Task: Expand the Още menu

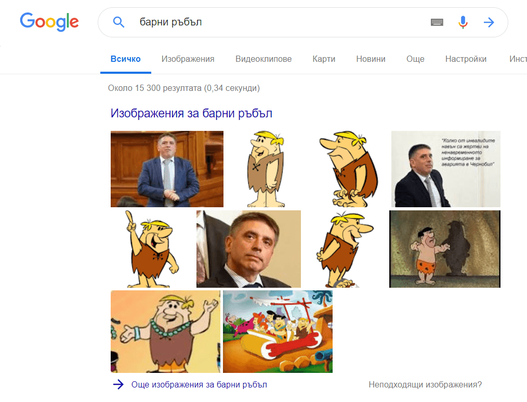Action: (x=415, y=59)
